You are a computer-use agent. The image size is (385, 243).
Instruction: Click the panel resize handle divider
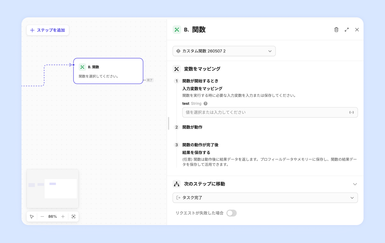point(168,123)
